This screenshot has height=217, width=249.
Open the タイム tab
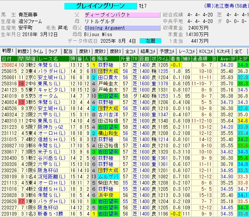click(x=38, y=51)
